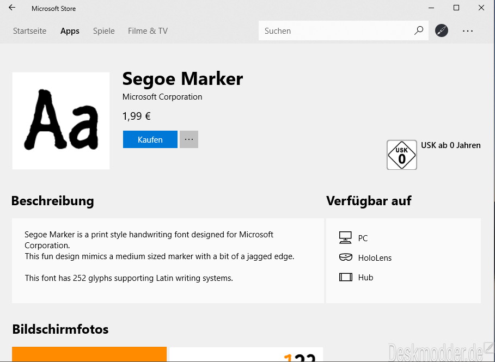Switch to the Spiele tab

point(104,31)
